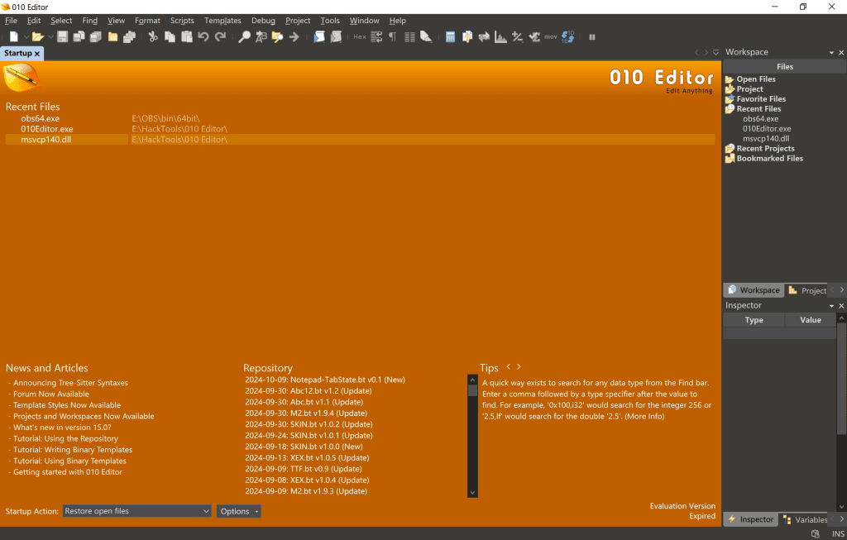Click Repository scroll-down arrow
Screen dimensions: 847x540
click(472, 492)
